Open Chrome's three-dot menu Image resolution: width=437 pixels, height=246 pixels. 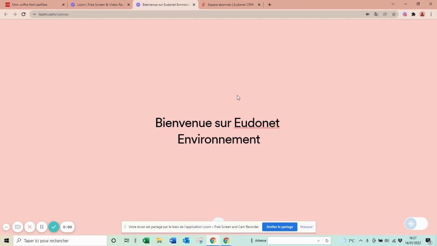click(431, 14)
